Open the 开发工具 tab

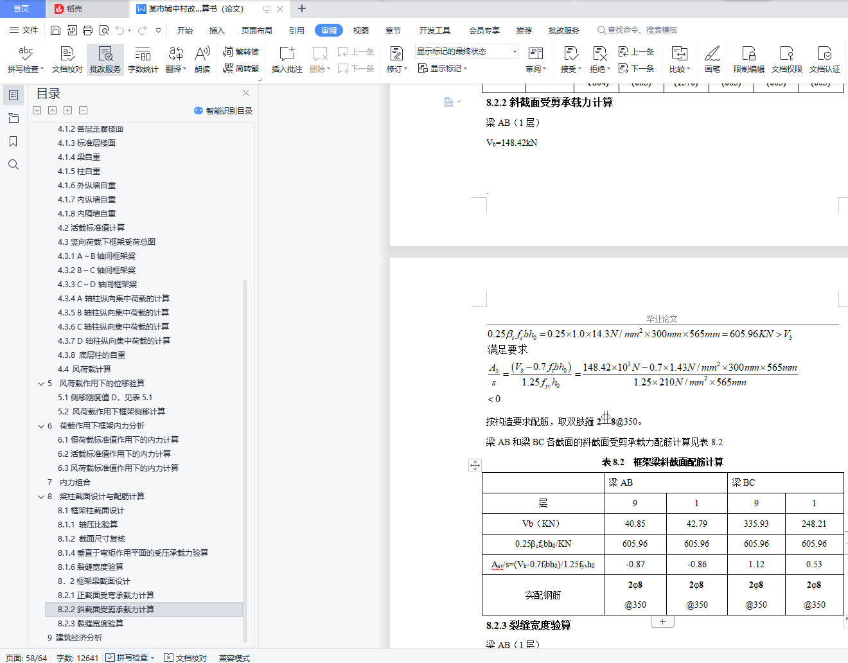coord(435,30)
